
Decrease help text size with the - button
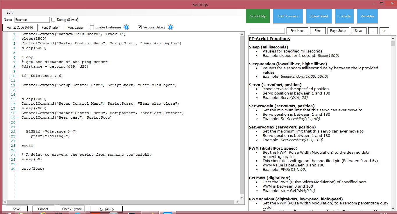pos(373,30)
